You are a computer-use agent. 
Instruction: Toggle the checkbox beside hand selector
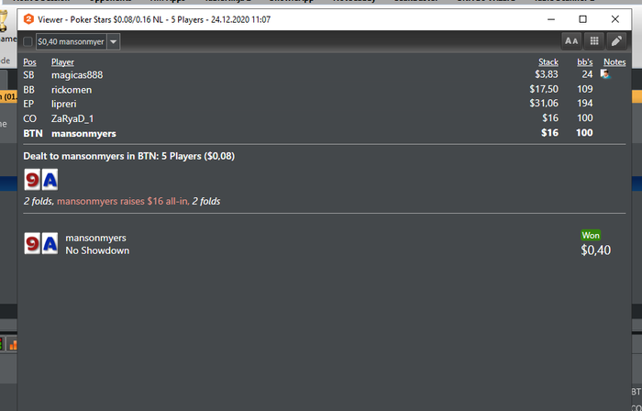28,42
